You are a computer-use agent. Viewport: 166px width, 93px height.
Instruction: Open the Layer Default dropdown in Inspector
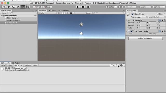click(159, 17)
